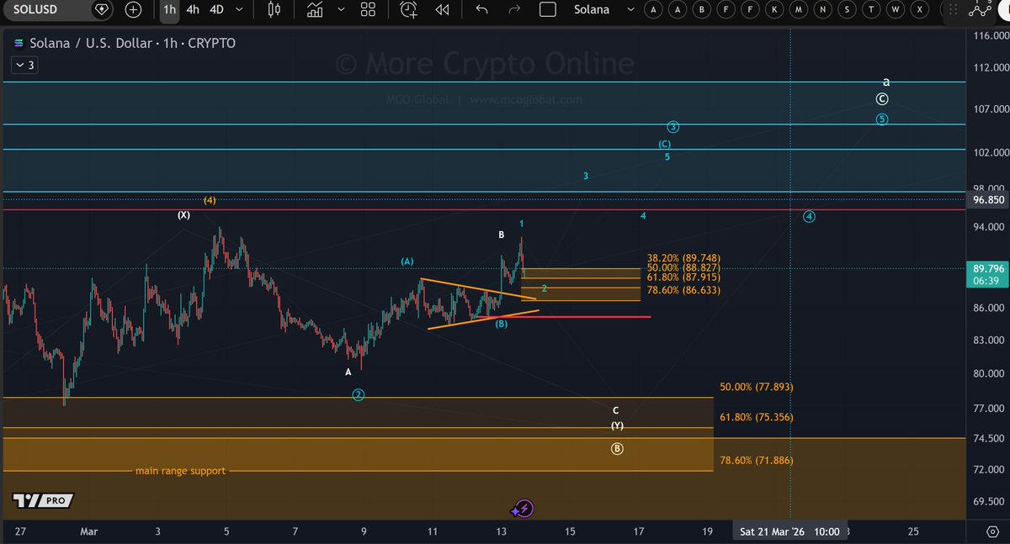
Task: Open the Indicators panel
Action: (x=315, y=10)
